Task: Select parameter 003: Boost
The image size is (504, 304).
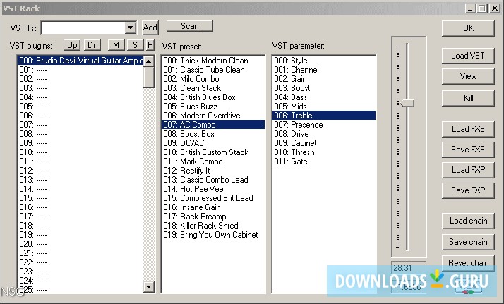Action: point(324,88)
